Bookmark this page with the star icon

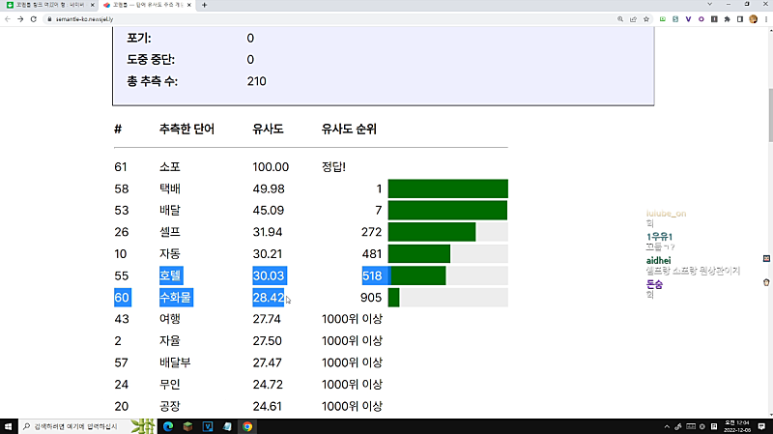point(646,18)
